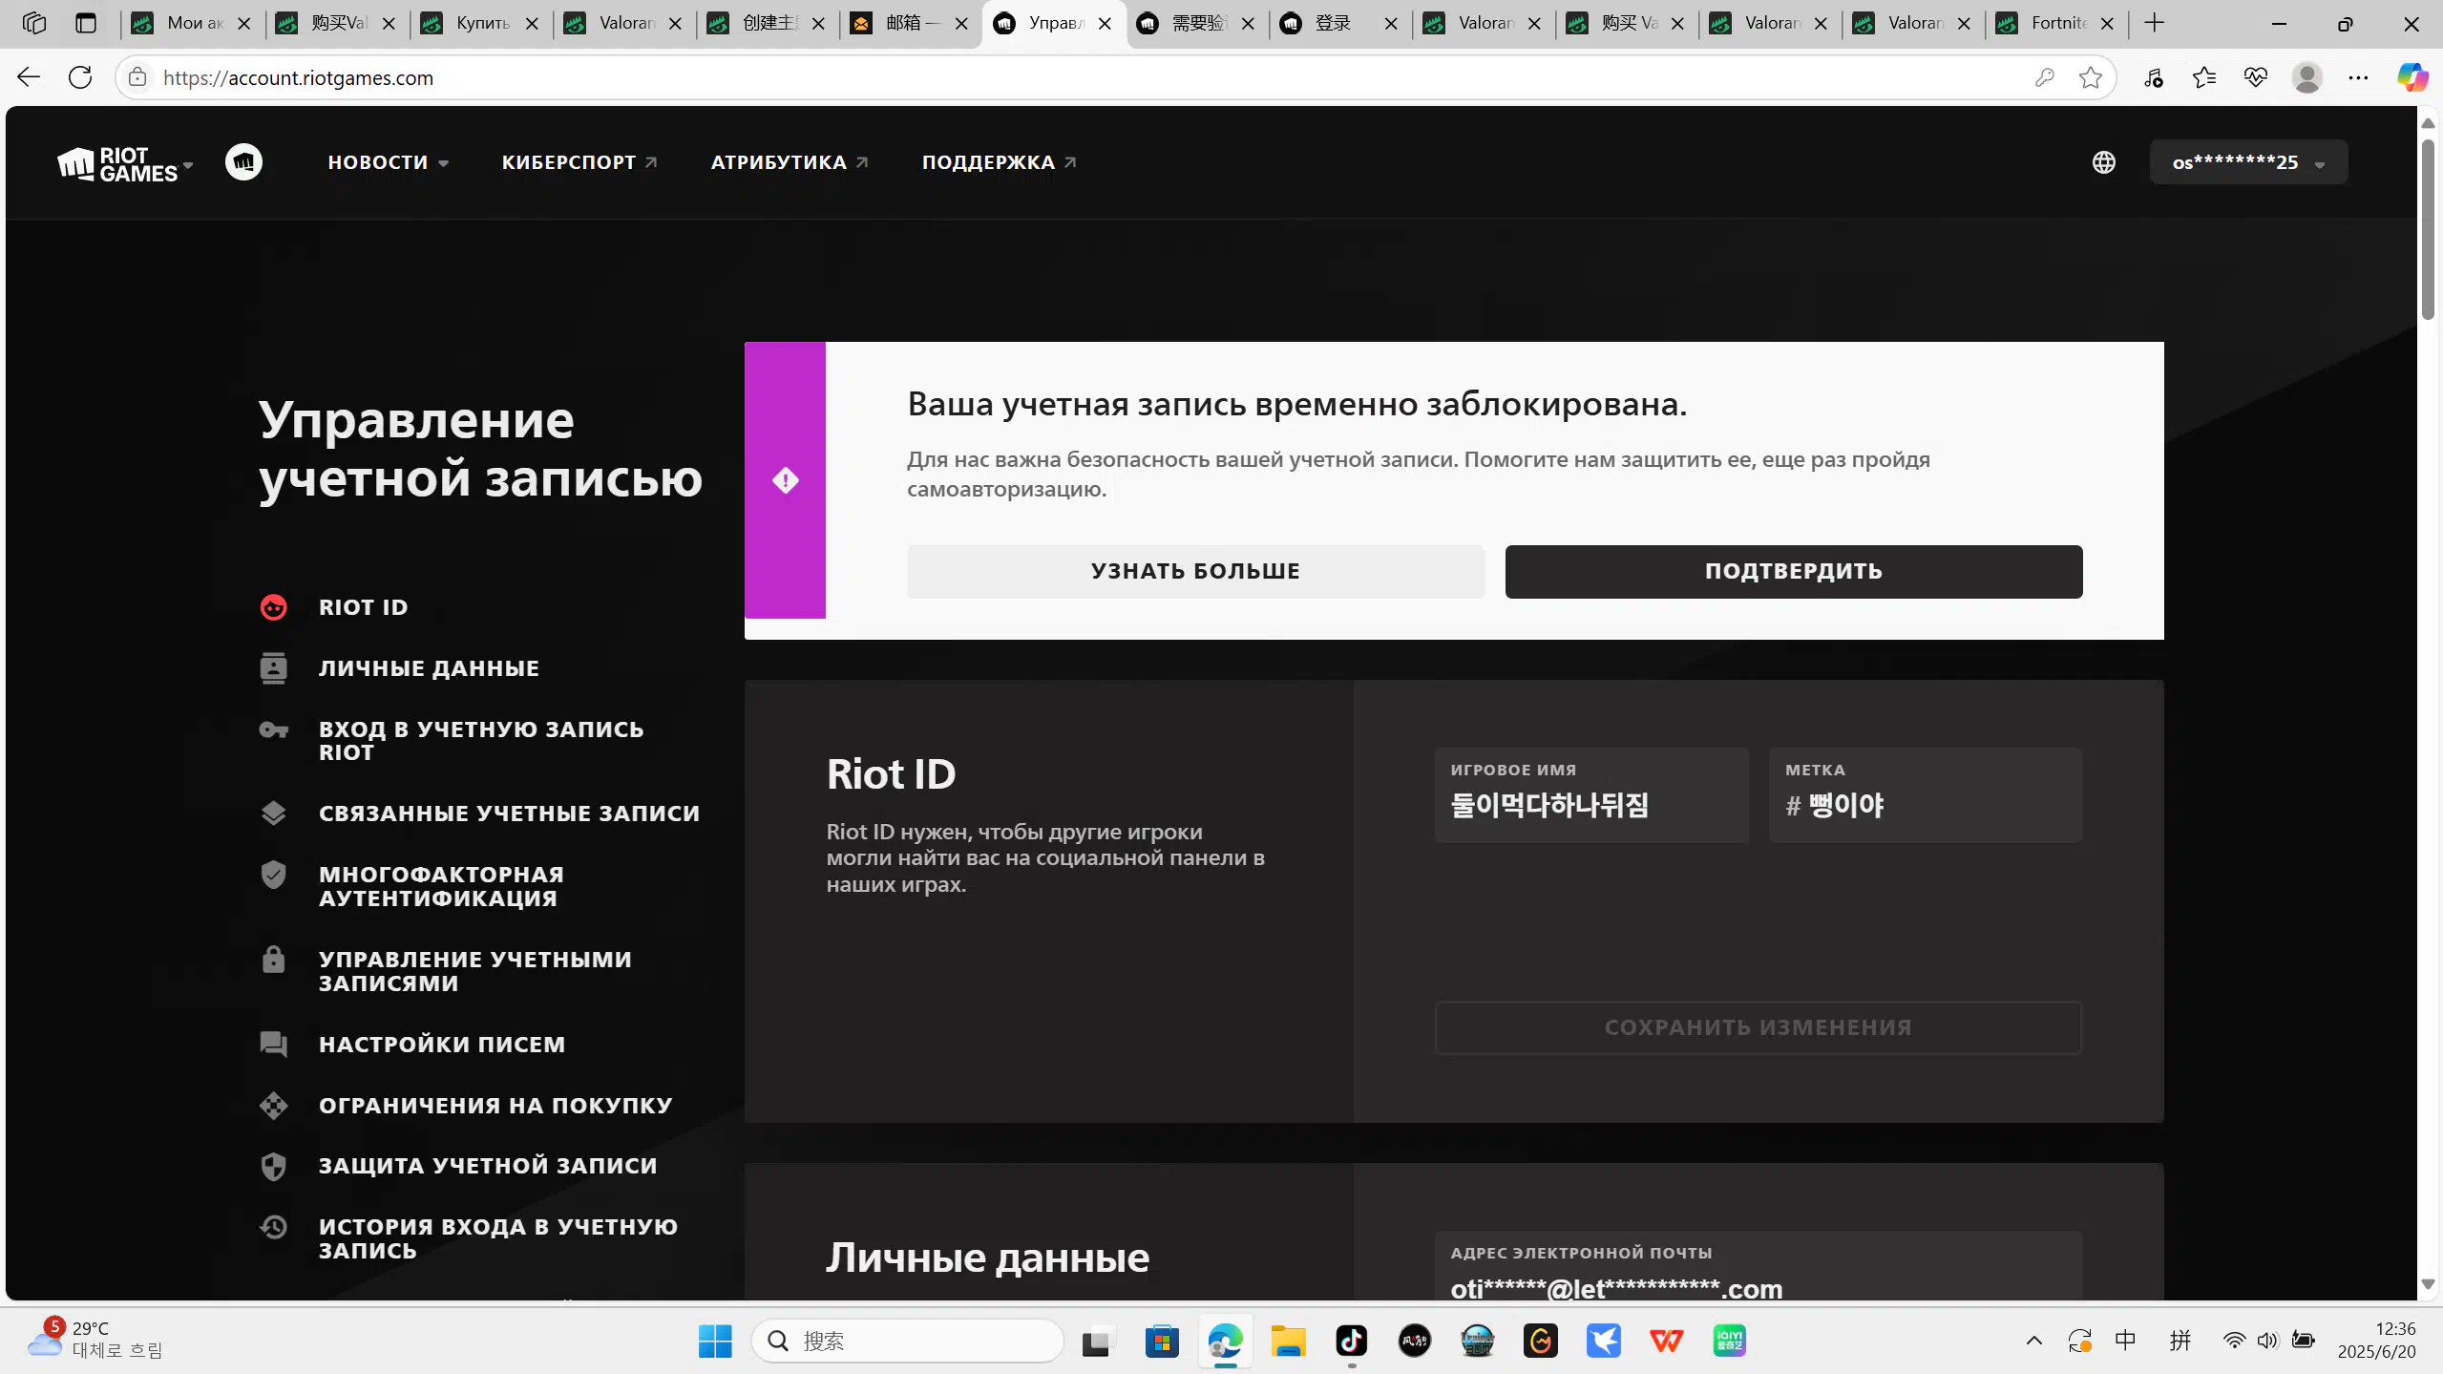Go back with browser back arrow
The image size is (2443, 1374).
click(29, 77)
